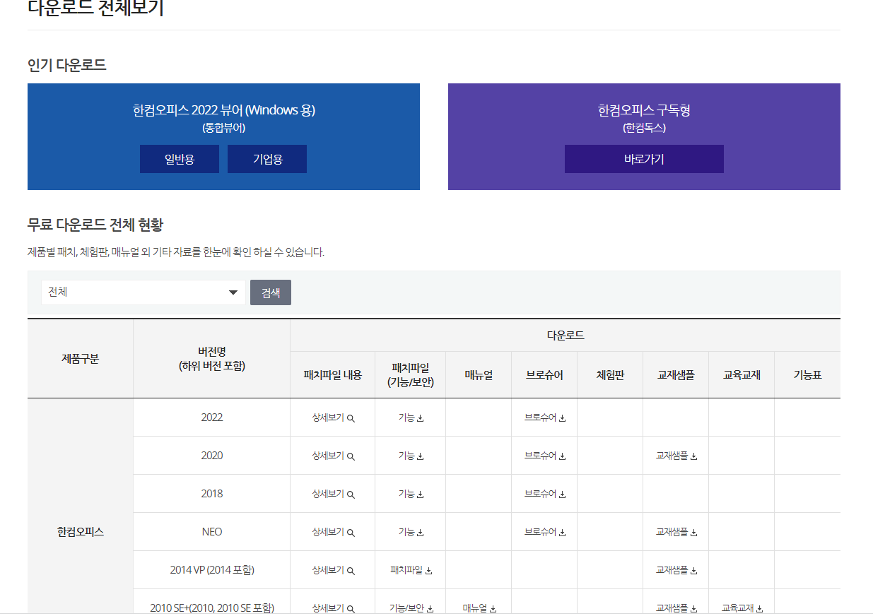Image resolution: width=873 pixels, height=616 pixels.
Task: Click the 제품구분 column header
Action: tap(80, 358)
